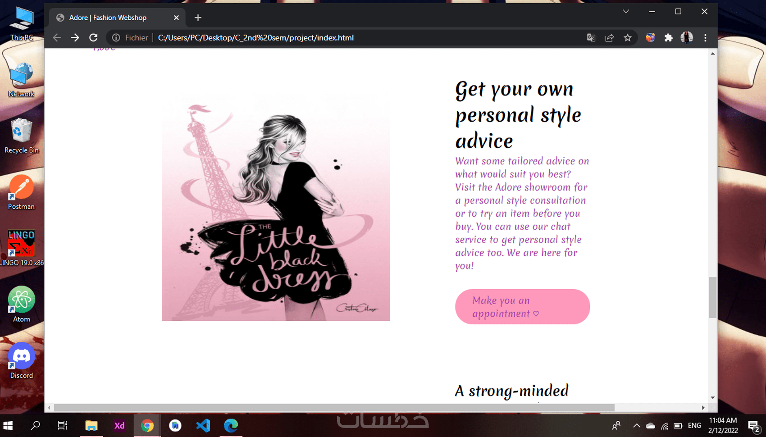766x437 pixels.
Task: Select the LINGO 19.0 x86 shortcut
Action: [21, 249]
